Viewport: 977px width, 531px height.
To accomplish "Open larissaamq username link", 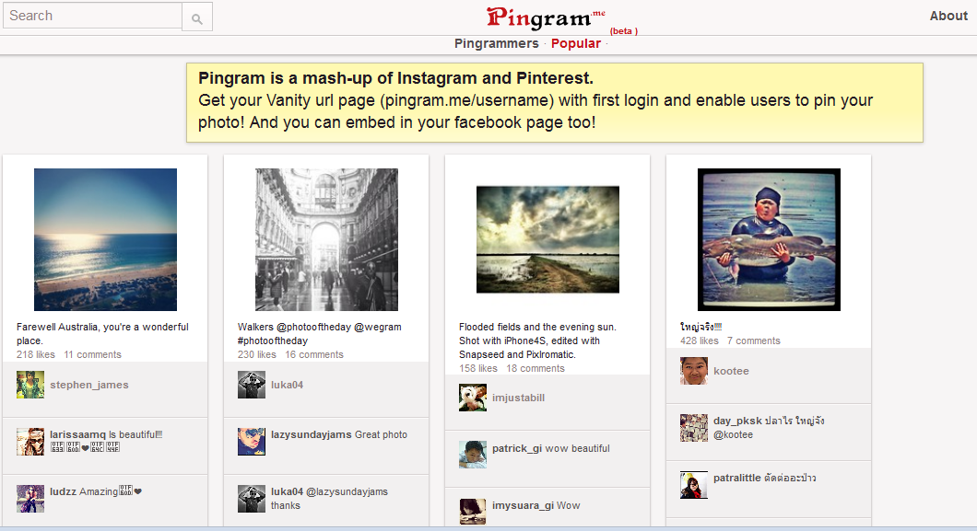I will pos(78,434).
